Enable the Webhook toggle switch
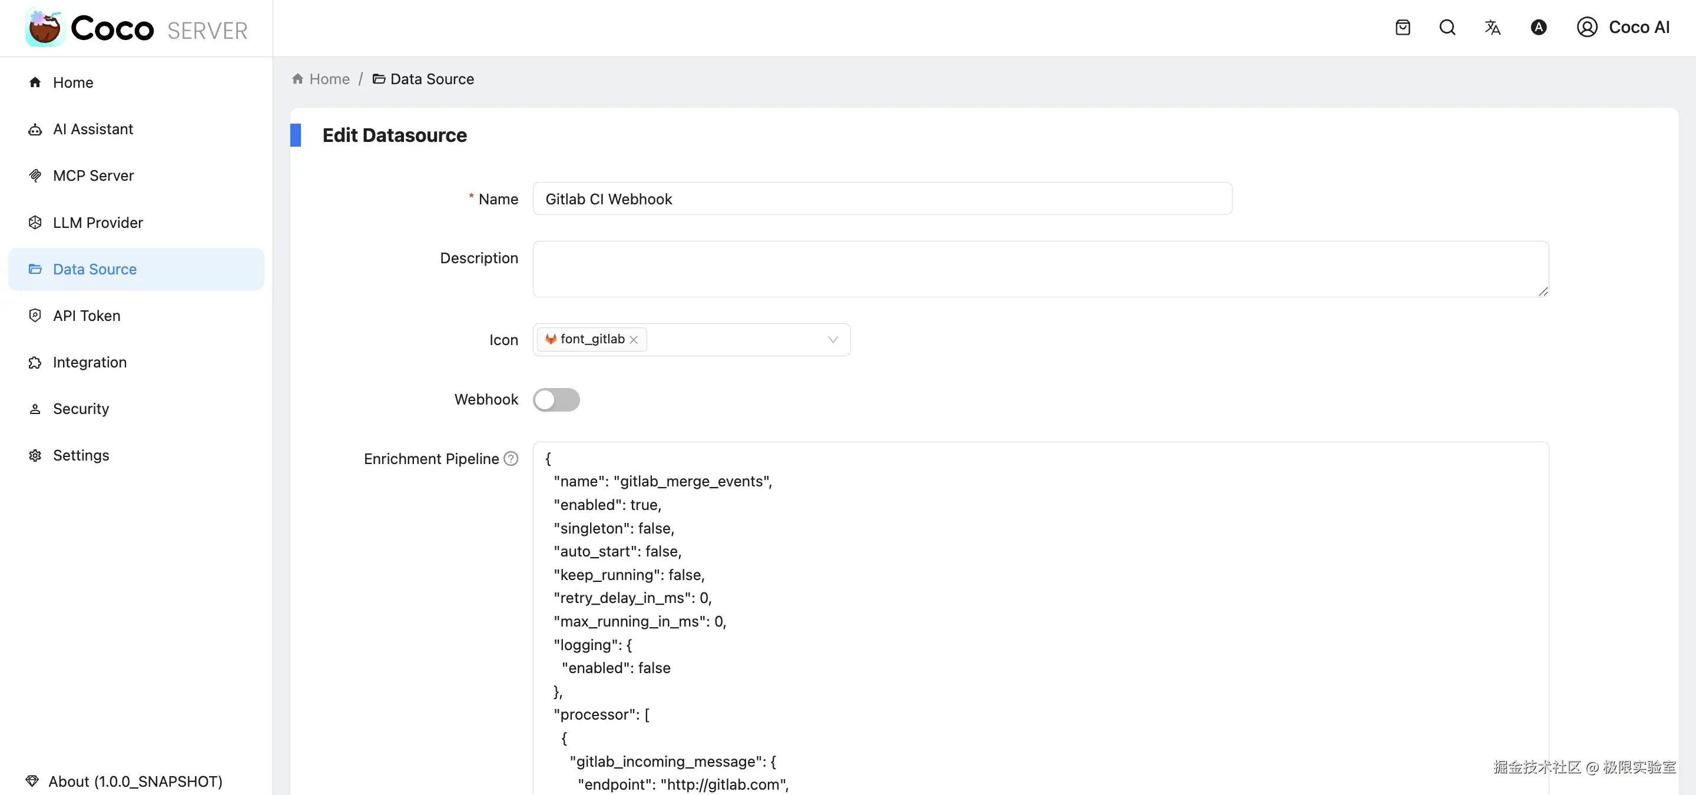 [556, 399]
